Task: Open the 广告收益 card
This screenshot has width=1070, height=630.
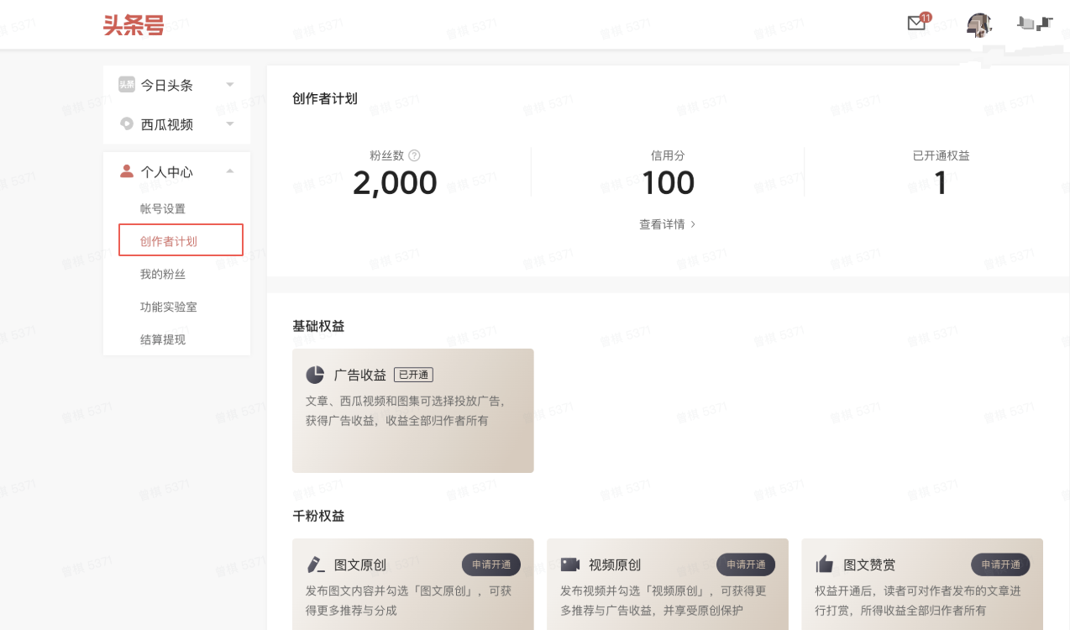Action: (x=413, y=411)
